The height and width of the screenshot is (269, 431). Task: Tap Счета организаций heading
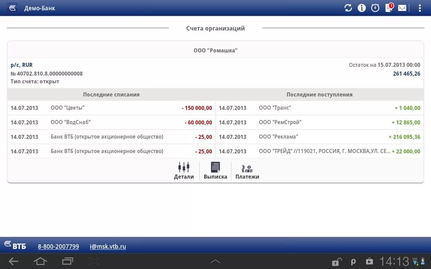click(215, 28)
